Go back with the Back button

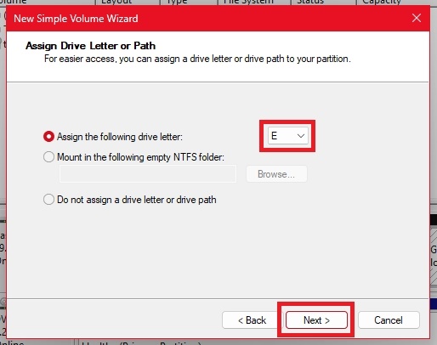(x=252, y=320)
